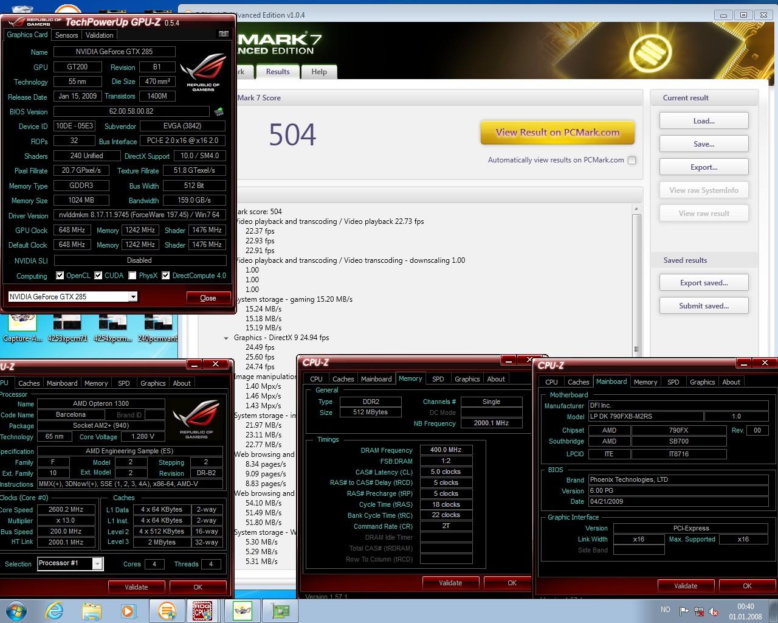Click the Close button in GPU-Z

208,298
